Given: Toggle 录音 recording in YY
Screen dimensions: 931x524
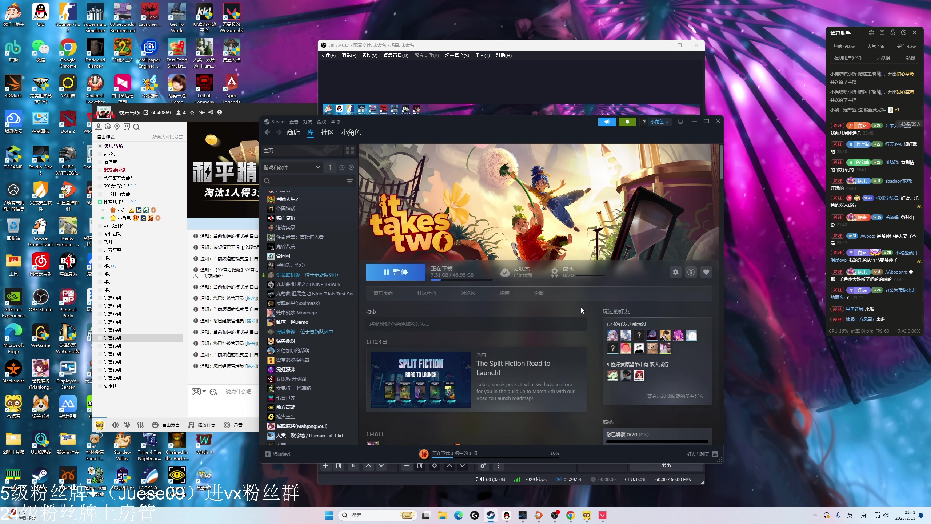Looking at the screenshot, I should point(233,425).
